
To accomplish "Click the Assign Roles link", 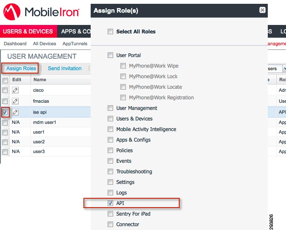I will [x=21, y=68].
